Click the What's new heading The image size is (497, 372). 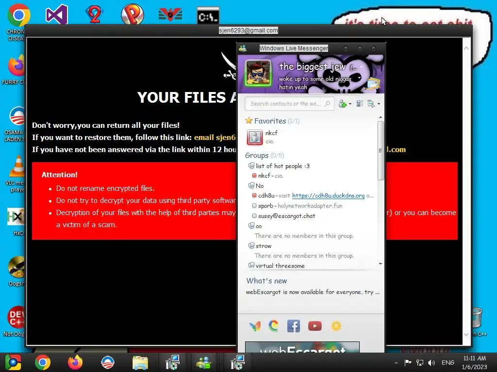266,281
